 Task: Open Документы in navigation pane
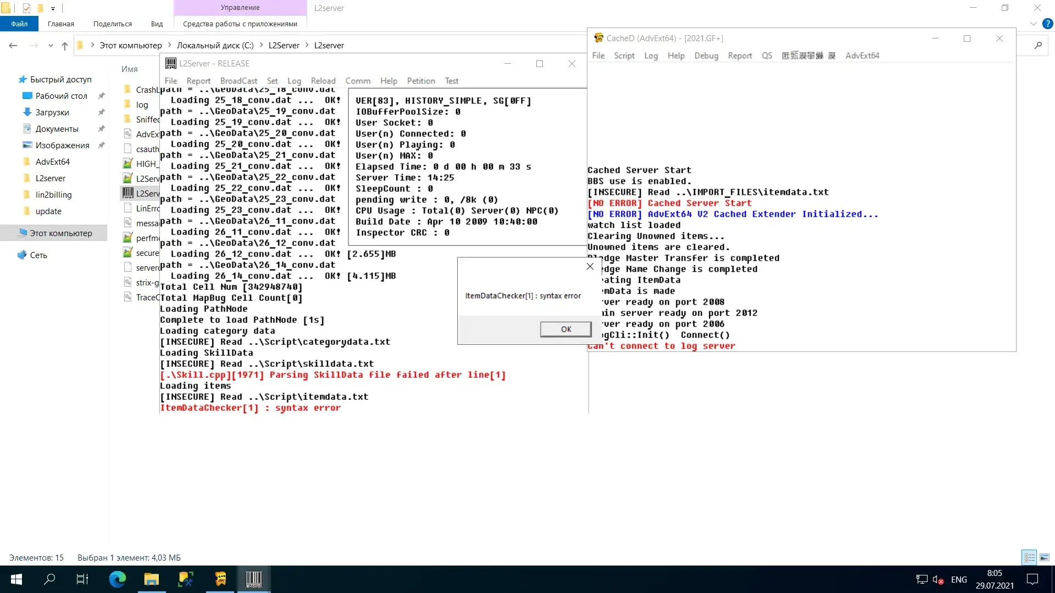click(57, 129)
